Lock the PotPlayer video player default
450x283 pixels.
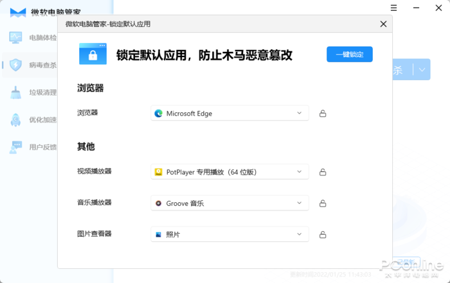click(323, 172)
